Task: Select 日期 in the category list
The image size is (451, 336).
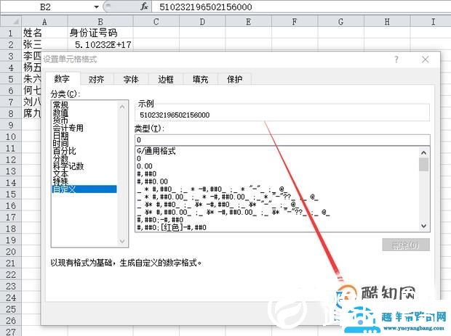Action: 84,136
